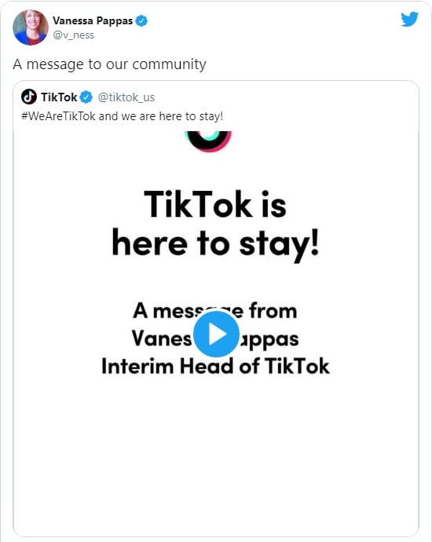Open the TikTok account name in the quoted tweet
This screenshot has height=542, width=432.
coord(59,97)
